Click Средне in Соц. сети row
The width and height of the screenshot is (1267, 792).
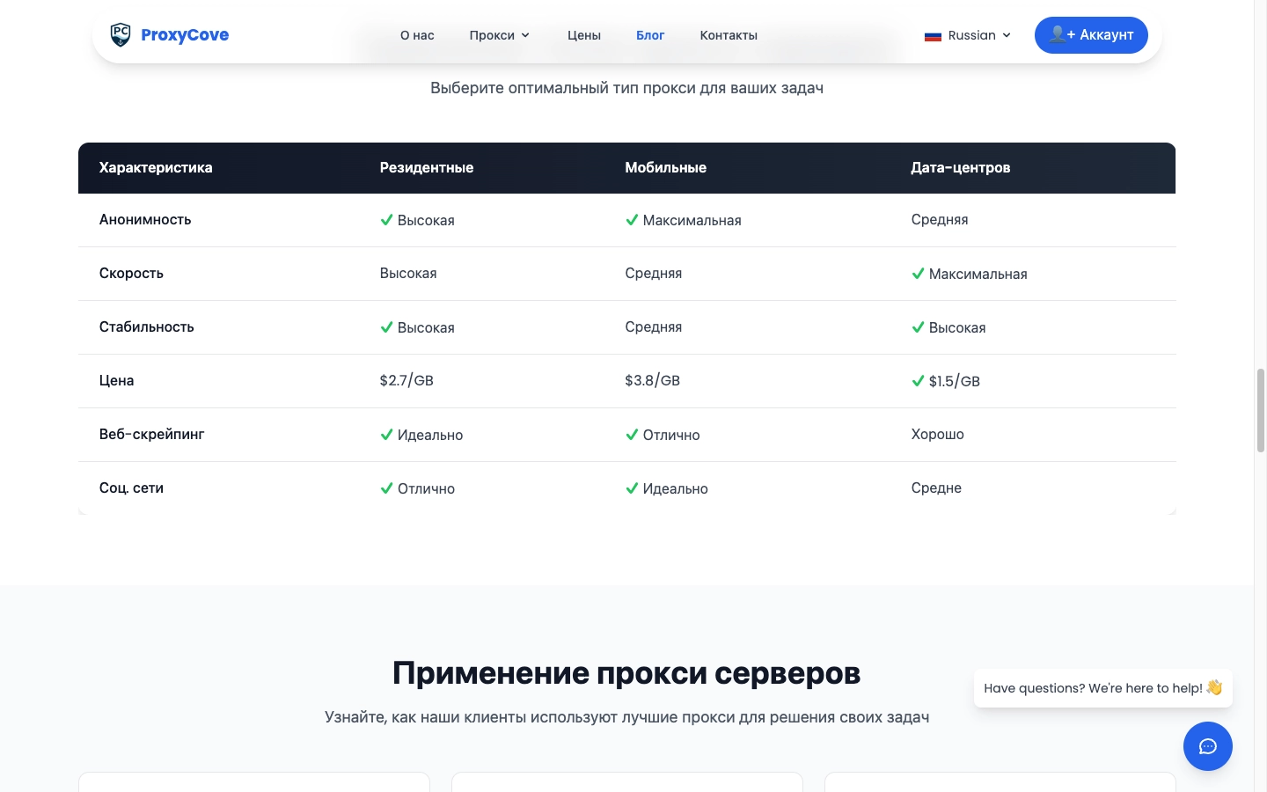click(936, 488)
